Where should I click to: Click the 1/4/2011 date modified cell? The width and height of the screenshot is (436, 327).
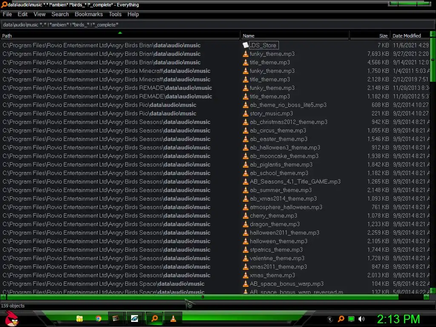411,71
